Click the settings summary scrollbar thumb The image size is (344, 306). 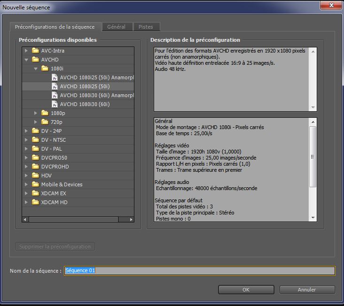coord(313,157)
